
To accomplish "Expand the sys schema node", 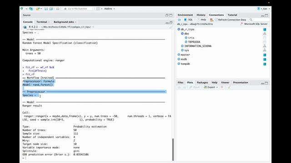I will tap(182, 50).
